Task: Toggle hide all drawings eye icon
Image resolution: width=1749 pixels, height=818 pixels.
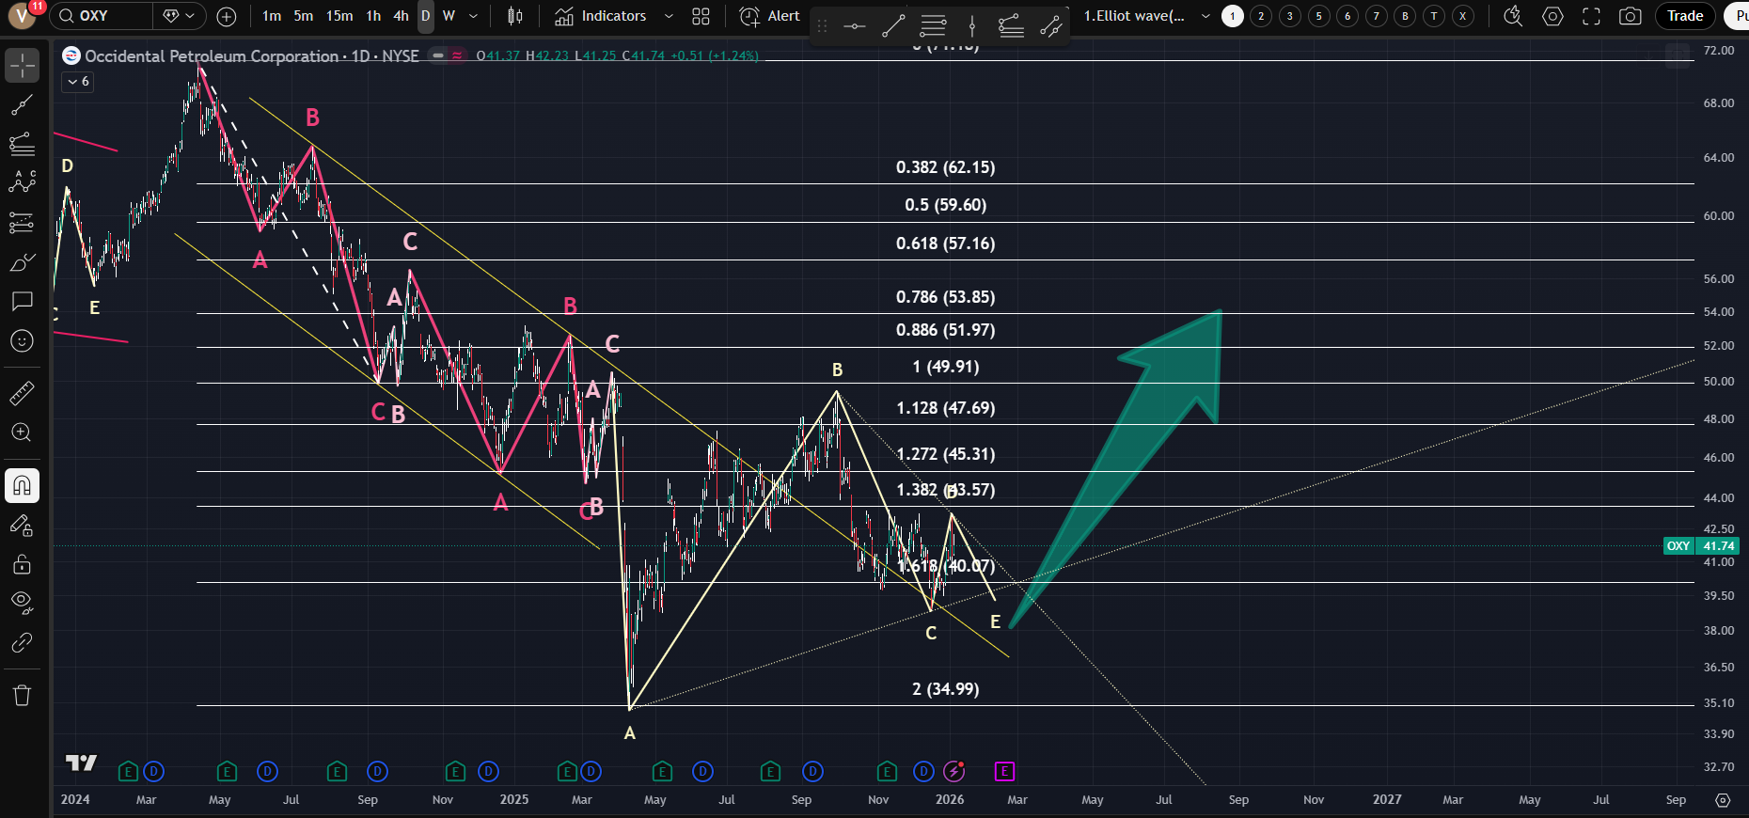Action: point(22,602)
